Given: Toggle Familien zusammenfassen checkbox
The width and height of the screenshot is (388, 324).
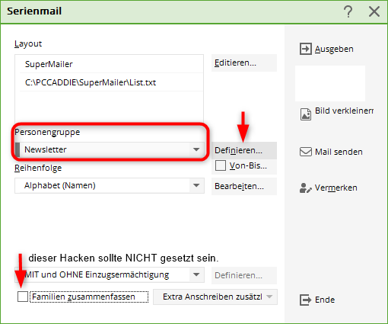Looking at the screenshot, I should (23, 297).
